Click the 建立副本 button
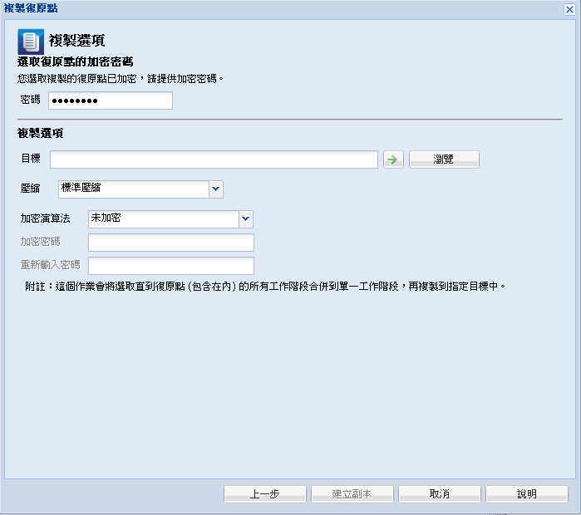This screenshot has height=515, width=581. pyautogui.click(x=352, y=494)
